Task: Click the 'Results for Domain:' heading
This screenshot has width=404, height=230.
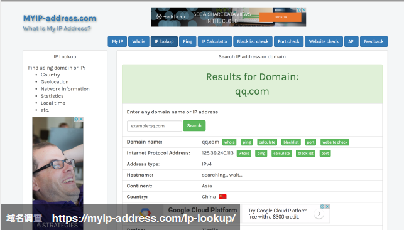Action: click(x=252, y=77)
